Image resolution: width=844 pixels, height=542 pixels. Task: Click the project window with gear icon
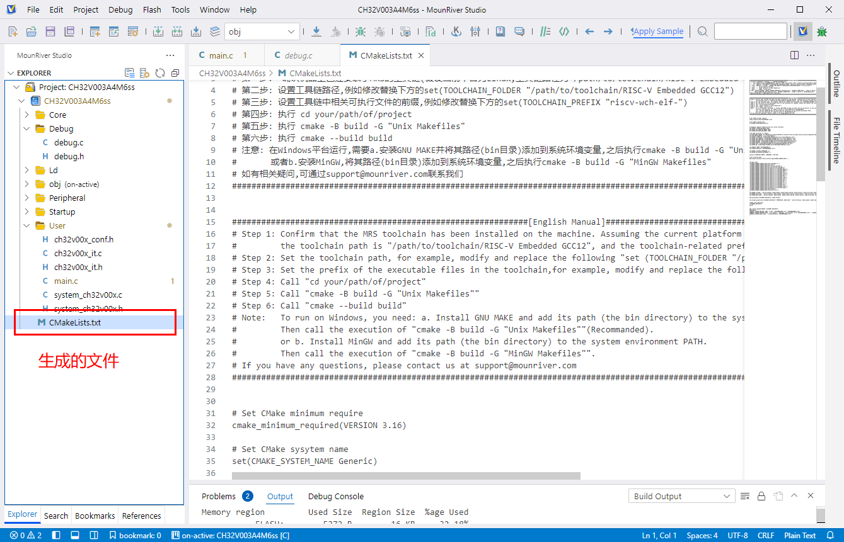(133, 31)
